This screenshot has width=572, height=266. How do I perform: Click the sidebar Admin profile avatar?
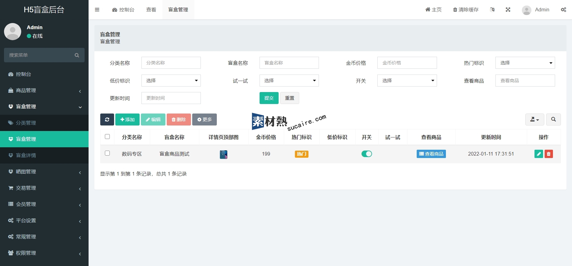pyautogui.click(x=13, y=32)
